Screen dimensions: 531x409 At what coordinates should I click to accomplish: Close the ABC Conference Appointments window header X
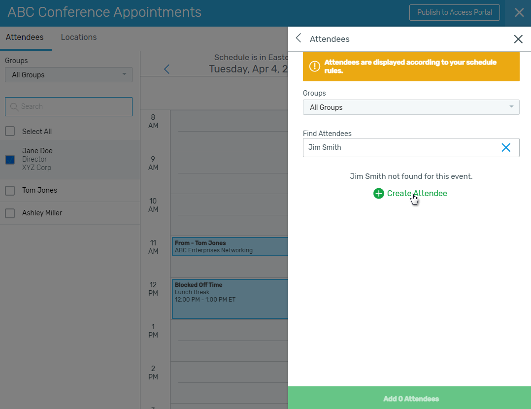point(520,12)
